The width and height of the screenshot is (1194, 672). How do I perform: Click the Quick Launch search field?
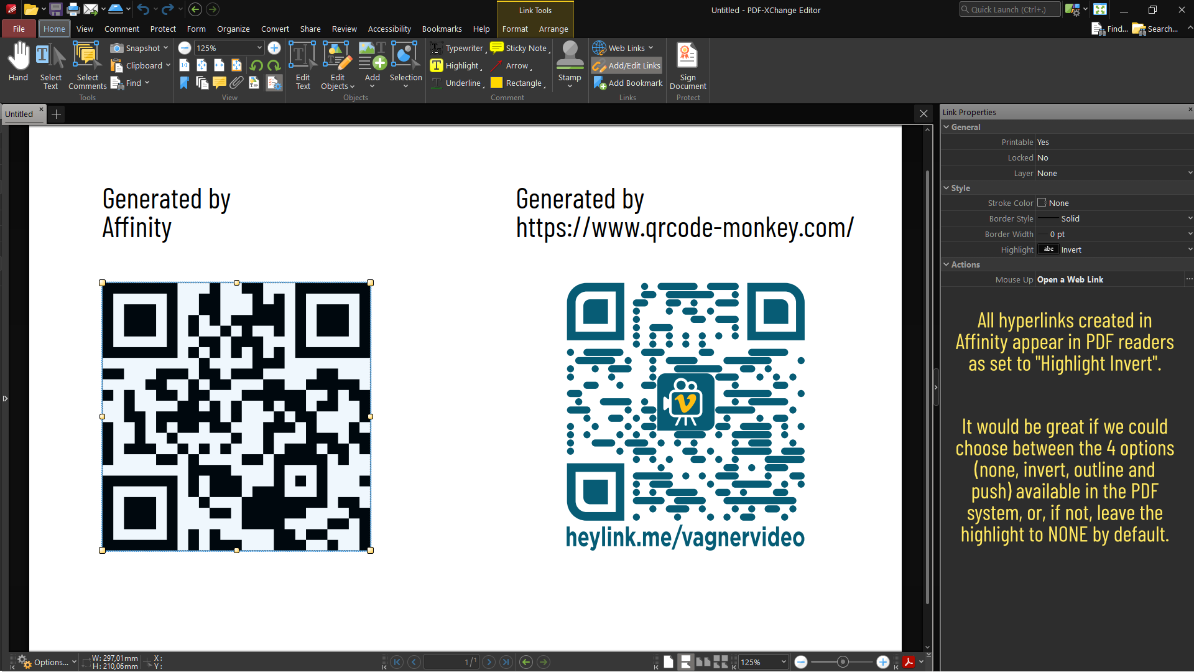pos(1010,9)
